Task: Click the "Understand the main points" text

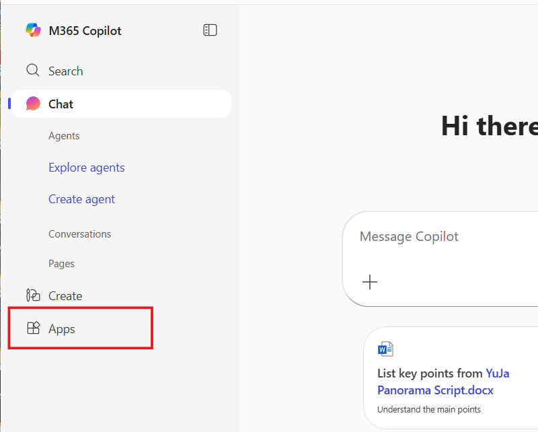Action: [x=429, y=409]
